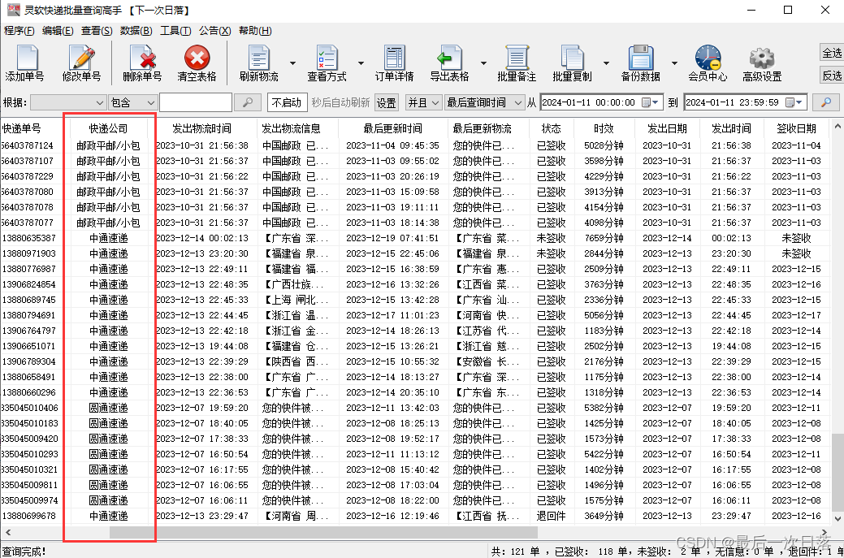Expand the 导出表格 dropdown arrow
The width and height of the screenshot is (844, 558).
(x=483, y=63)
